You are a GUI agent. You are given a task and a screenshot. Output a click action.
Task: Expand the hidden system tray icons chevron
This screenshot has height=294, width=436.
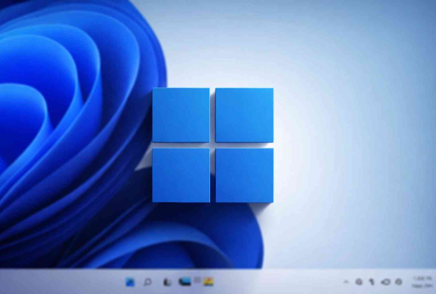[x=346, y=282]
